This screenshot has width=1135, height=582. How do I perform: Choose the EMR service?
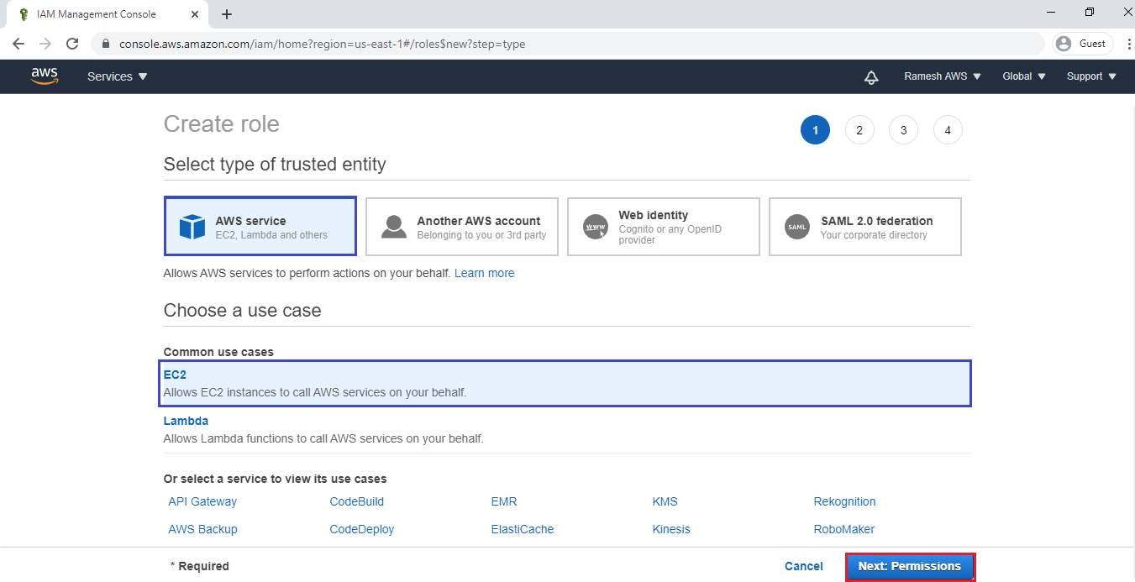[504, 501]
